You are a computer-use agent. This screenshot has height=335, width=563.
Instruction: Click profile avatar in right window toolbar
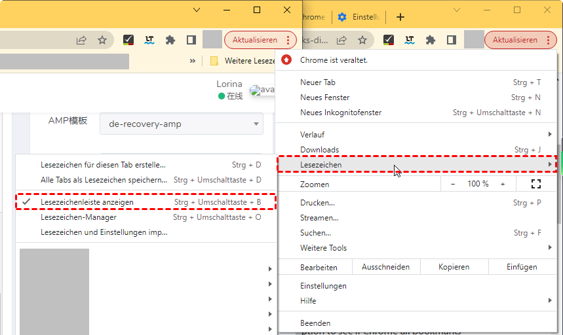[474, 39]
